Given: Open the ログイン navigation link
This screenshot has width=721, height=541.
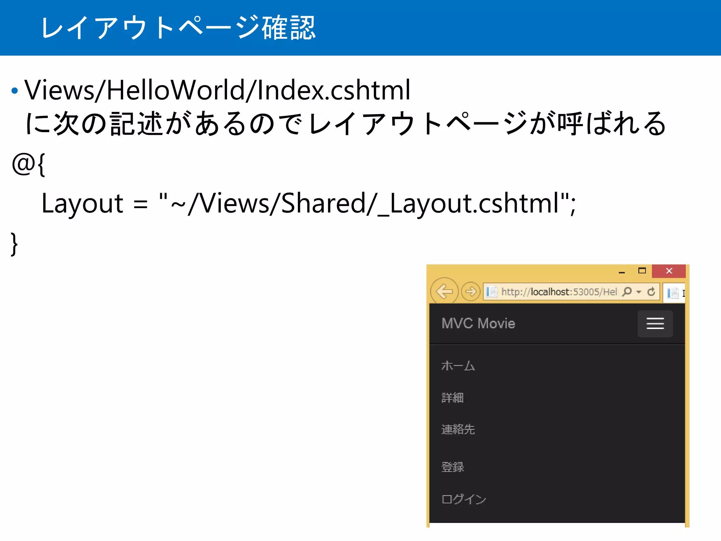Looking at the screenshot, I should point(464,499).
